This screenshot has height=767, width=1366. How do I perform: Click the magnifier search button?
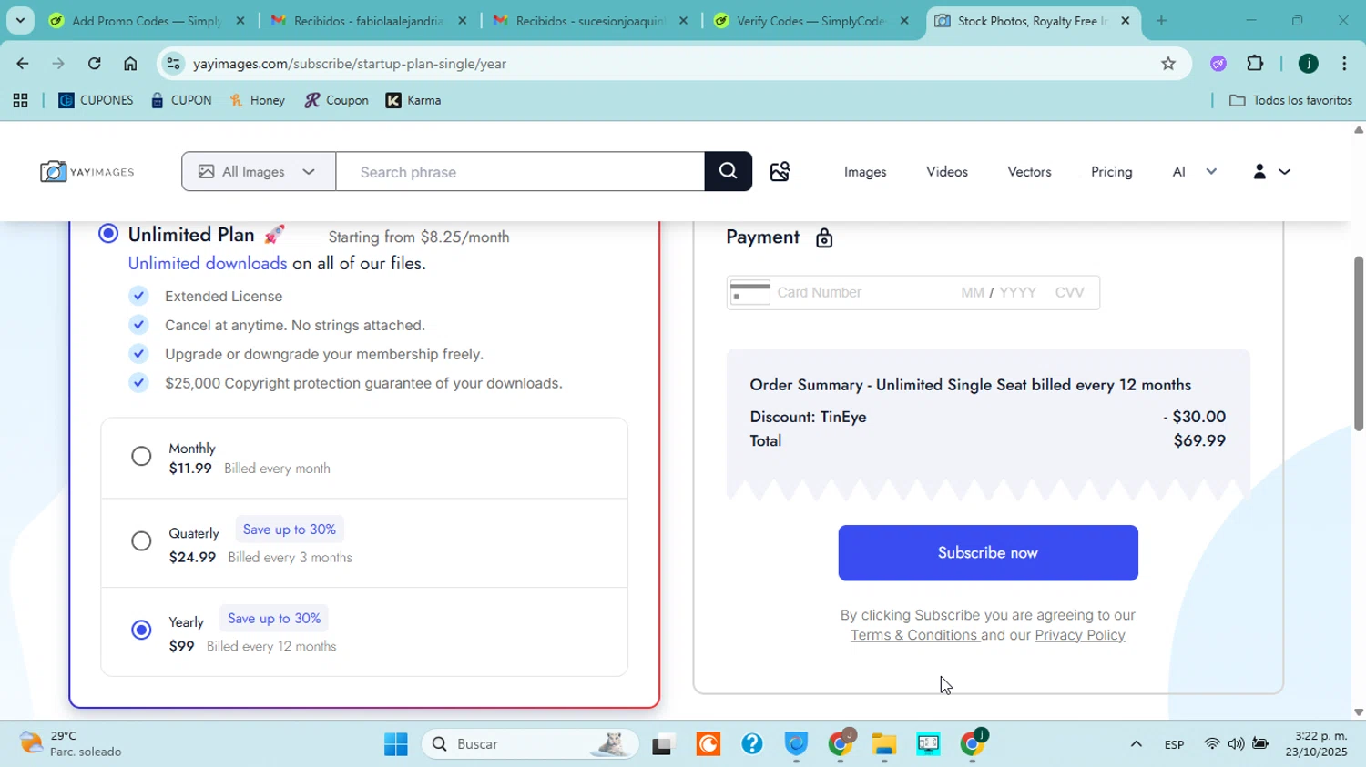728,171
